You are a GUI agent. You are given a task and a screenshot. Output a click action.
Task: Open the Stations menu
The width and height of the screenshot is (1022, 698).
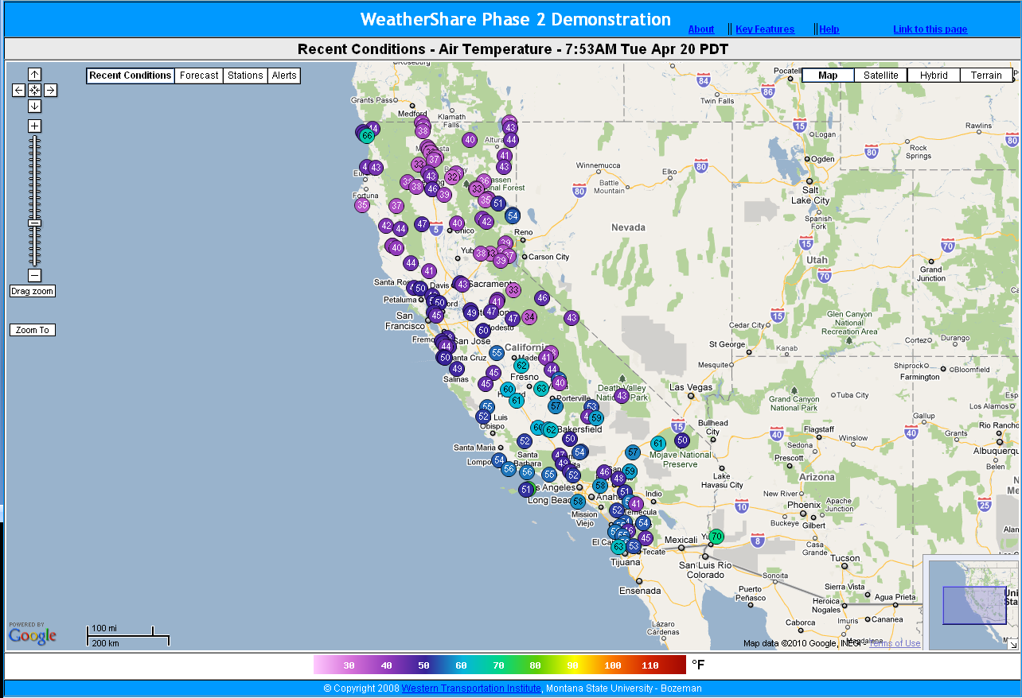245,76
